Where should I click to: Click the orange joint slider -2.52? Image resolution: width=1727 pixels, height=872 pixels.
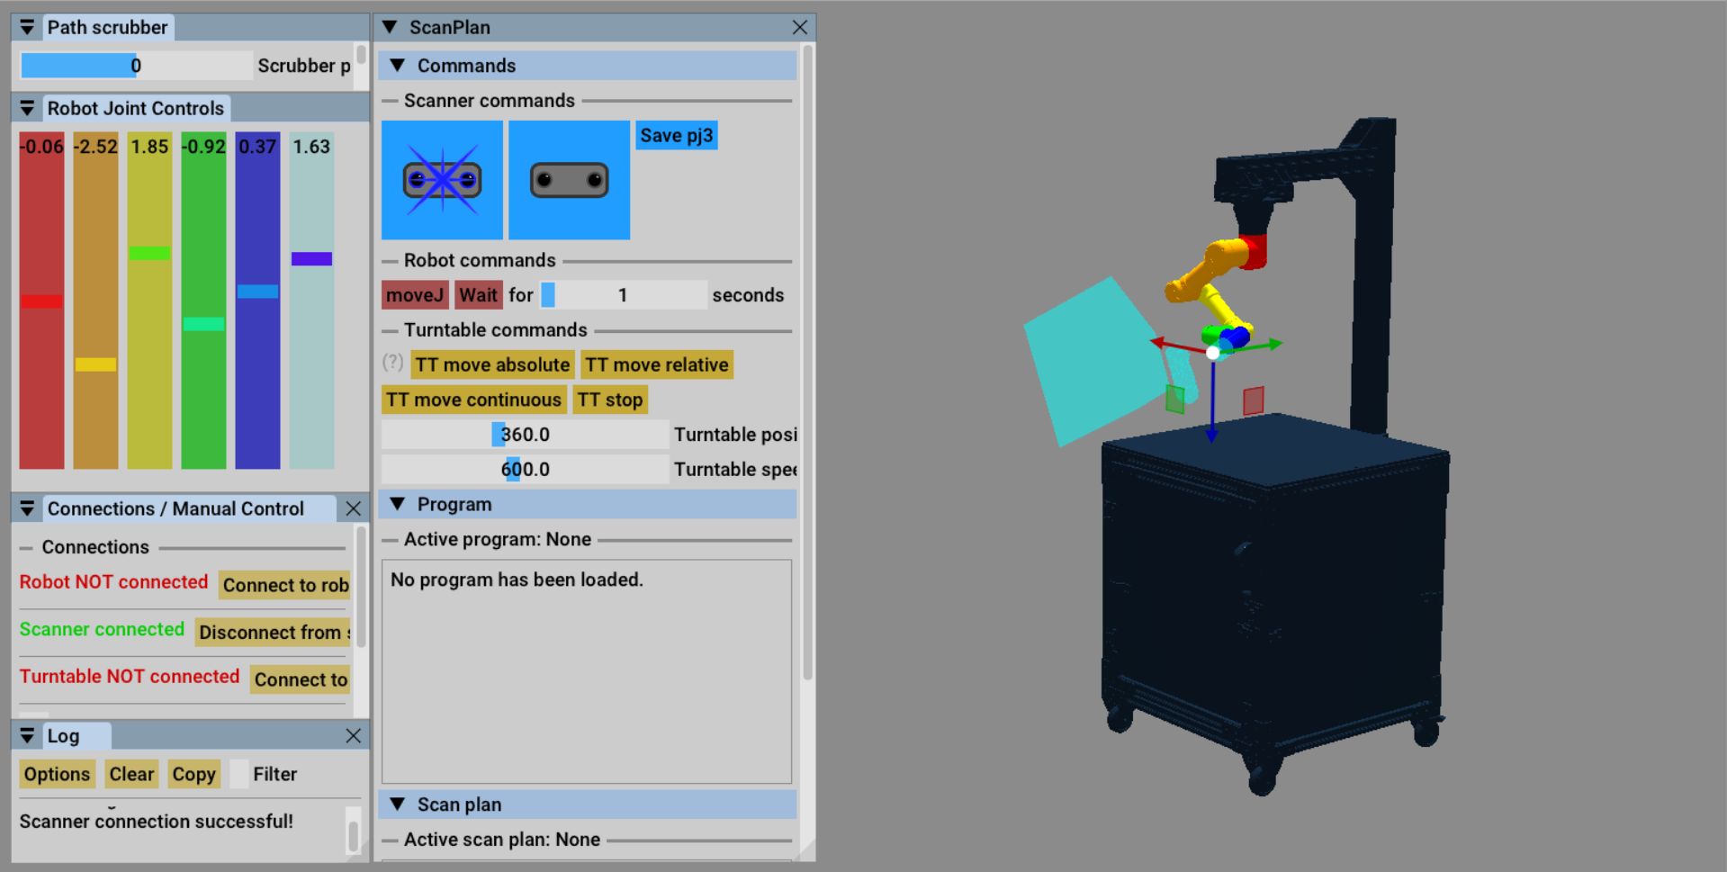click(x=95, y=301)
